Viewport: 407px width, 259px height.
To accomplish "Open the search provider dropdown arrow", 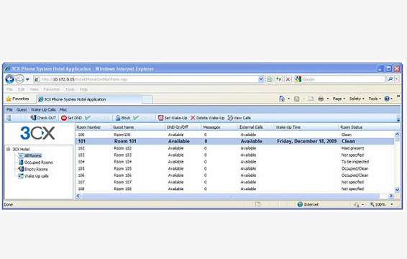I will click(396, 79).
